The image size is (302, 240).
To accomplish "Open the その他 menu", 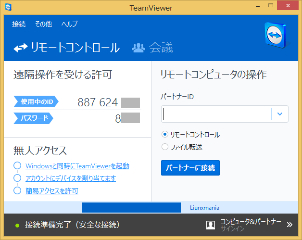I will [43, 24].
